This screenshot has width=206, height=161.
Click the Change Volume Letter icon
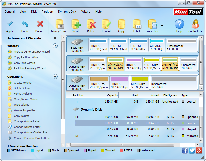pyautogui.click(x=10, y=127)
